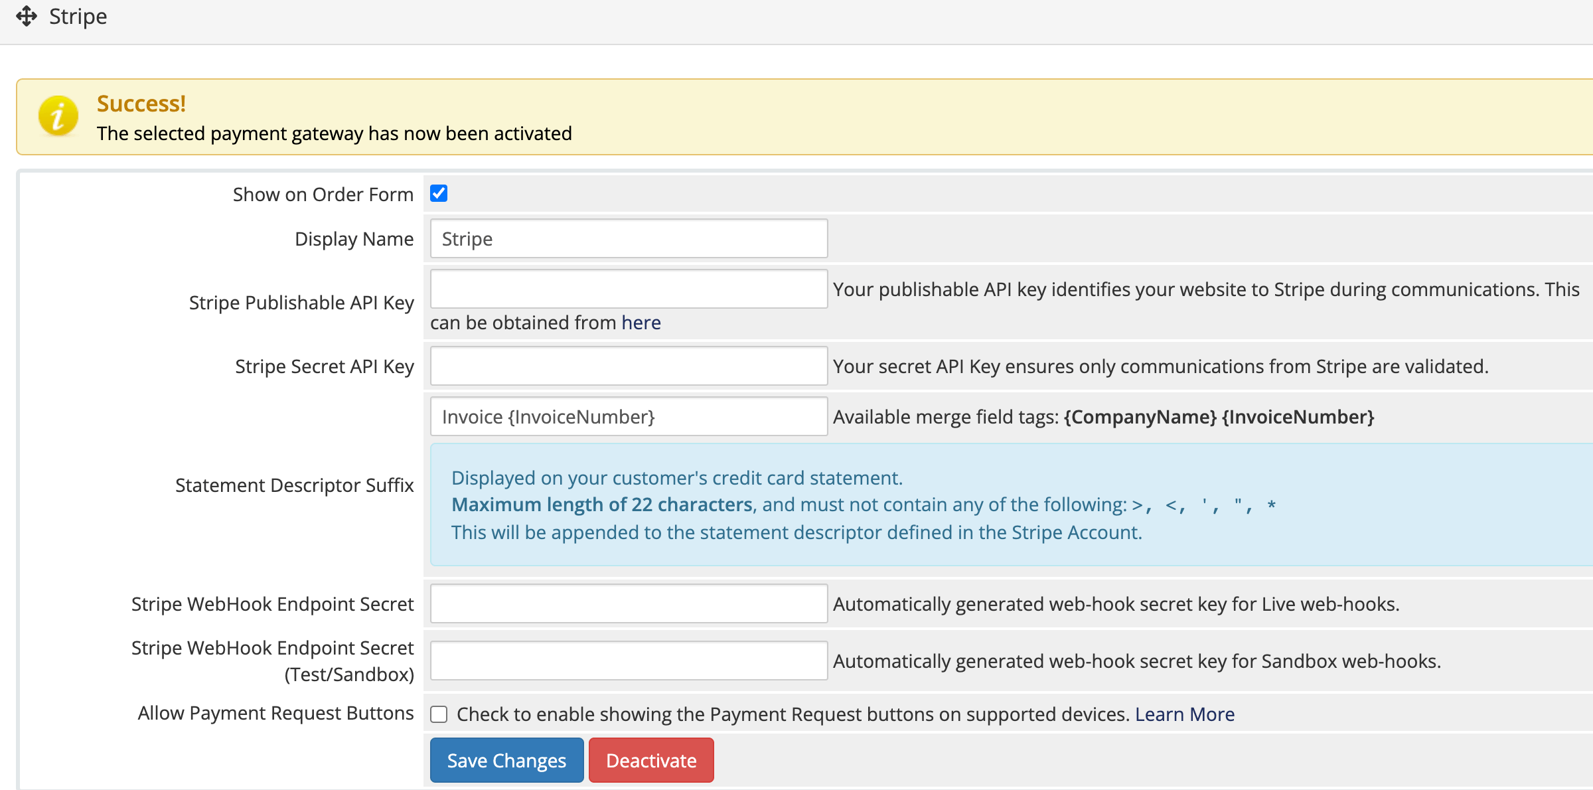Click the Live WebHook Endpoint Secret field
The width and height of the screenshot is (1593, 790).
(629, 603)
